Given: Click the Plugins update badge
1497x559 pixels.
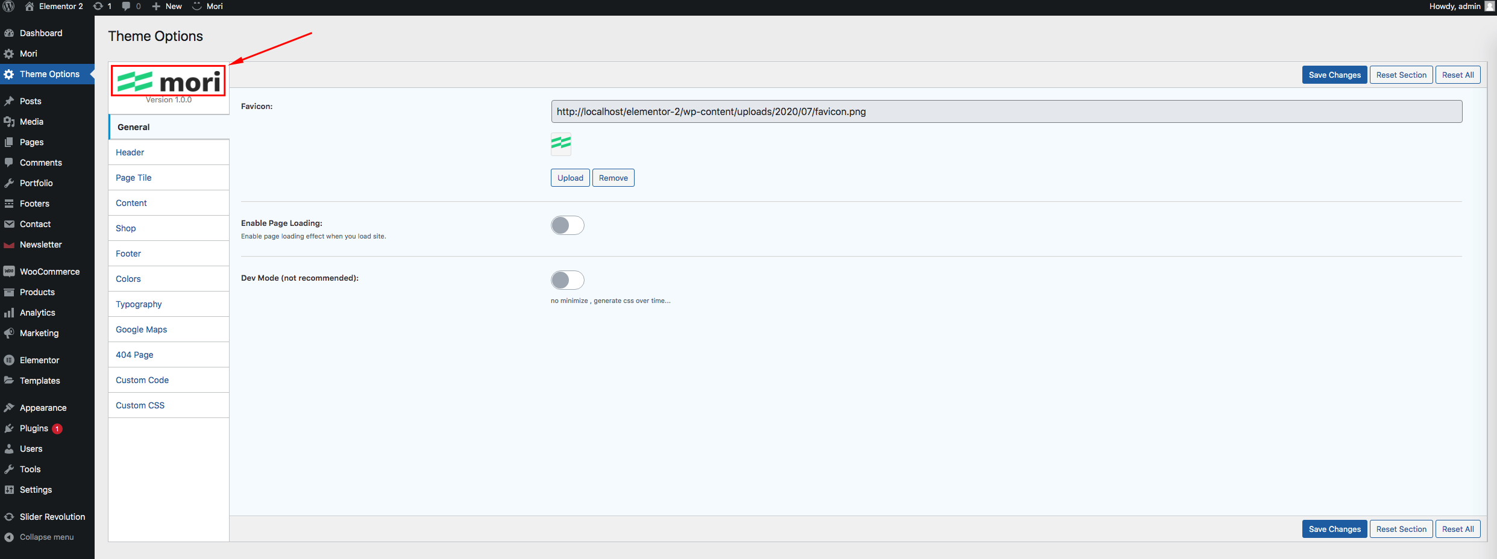Looking at the screenshot, I should pyautogui.click(x=57, y=429).
